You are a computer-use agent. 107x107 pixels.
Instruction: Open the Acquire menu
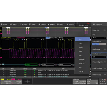click(23, 24)
